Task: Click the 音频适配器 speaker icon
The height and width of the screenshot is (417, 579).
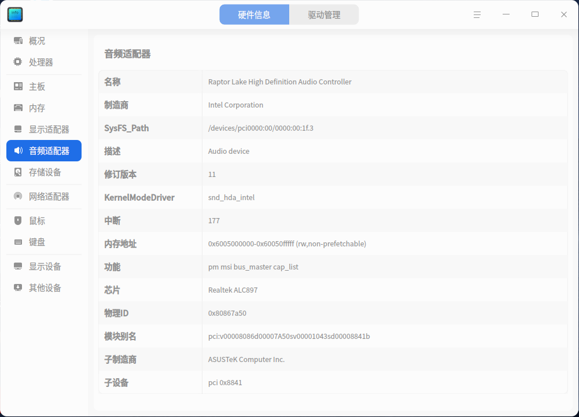Action: [x=18, y=151]
